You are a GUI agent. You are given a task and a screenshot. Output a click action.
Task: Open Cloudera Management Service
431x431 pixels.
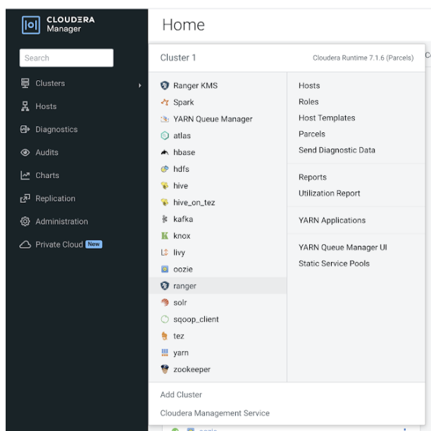click(215, 413)
